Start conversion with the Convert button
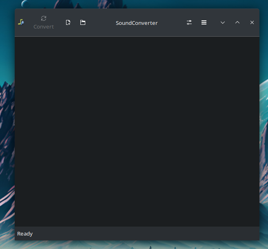The image size is (268, 249). 44,22
